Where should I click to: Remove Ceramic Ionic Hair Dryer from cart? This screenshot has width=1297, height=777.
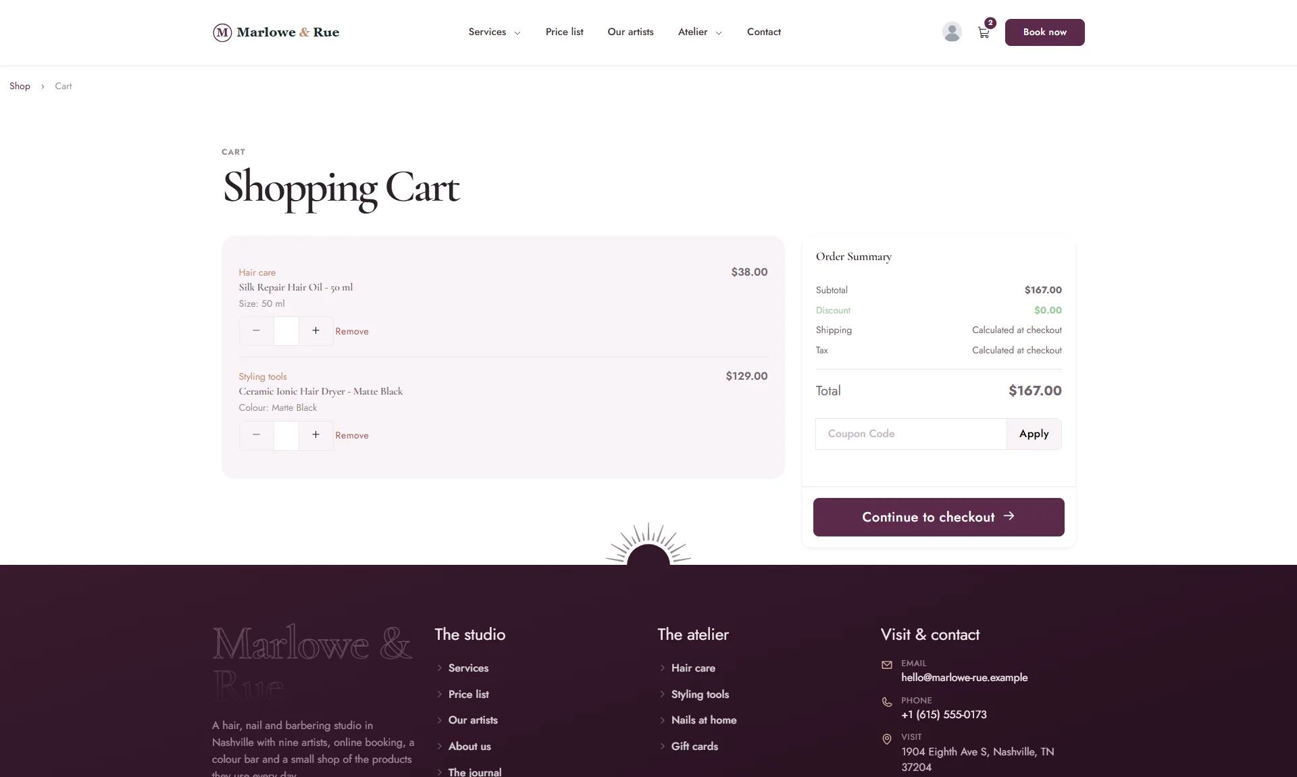(352, 436)
